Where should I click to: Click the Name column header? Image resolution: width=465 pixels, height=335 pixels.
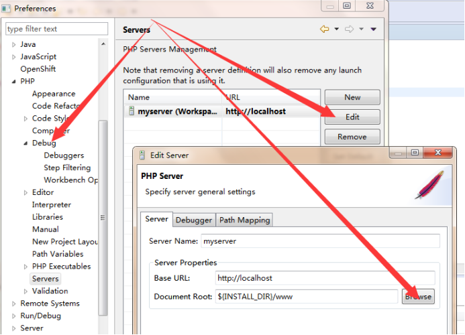pyautogui.click(x=172, y=97)
